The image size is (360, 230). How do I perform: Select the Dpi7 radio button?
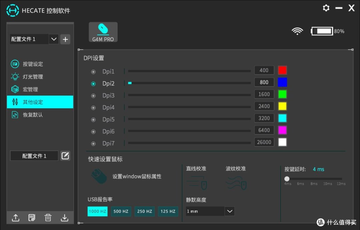click(x=93, y=143)
